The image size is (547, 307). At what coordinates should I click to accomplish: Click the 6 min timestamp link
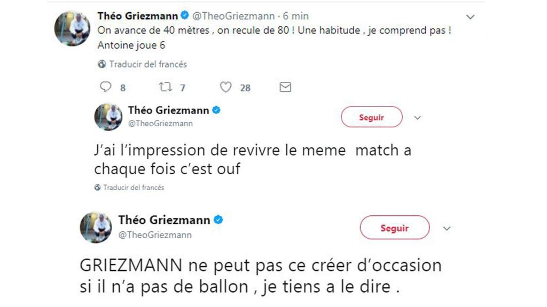pyautogui.click(x=296, y=15)
